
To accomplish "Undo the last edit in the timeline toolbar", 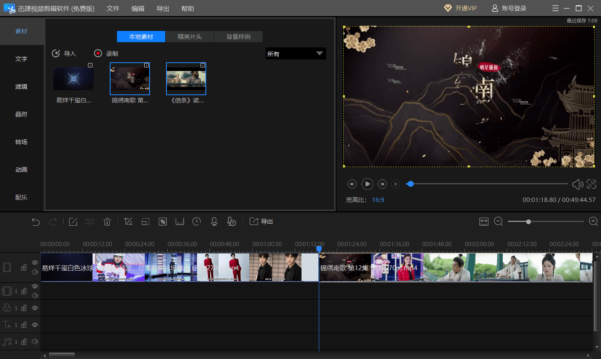I will [x=36, y=222].
